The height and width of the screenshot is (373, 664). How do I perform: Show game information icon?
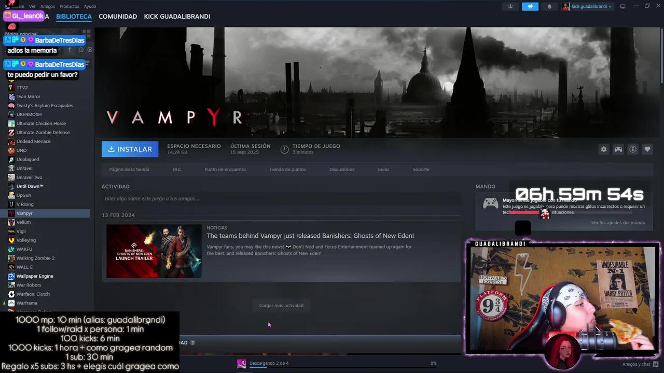coord(633,149)
